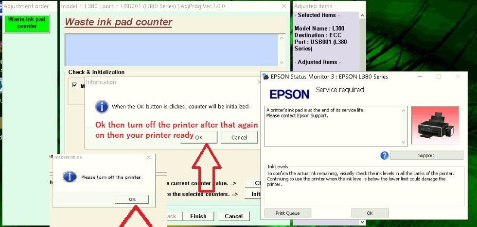
Task: Maximize the EPSON Status Monitor window
Action: pyautogui.click(x=439, y=77)
